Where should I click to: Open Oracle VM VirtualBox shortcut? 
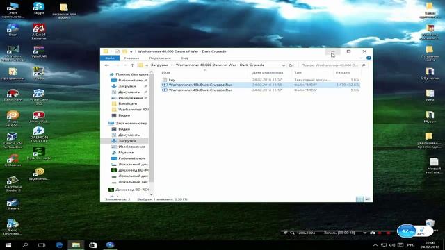[x=13, y=140]
